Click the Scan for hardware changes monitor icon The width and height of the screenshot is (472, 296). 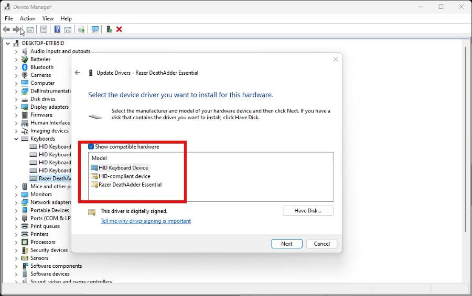coord(95,29)
